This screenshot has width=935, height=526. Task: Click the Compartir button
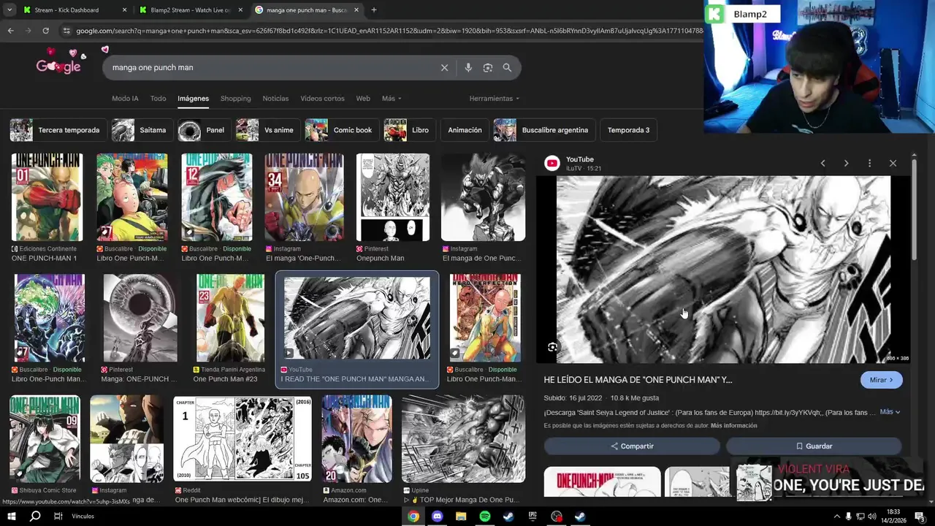click(x=632, y=446)
